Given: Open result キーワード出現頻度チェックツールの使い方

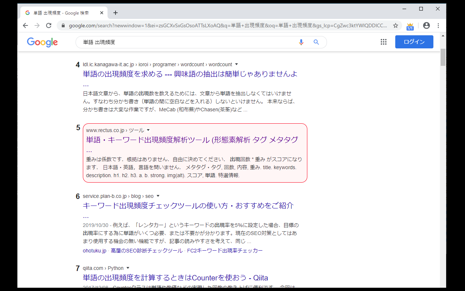Looking at the screenshot, I should pos(188,206).
